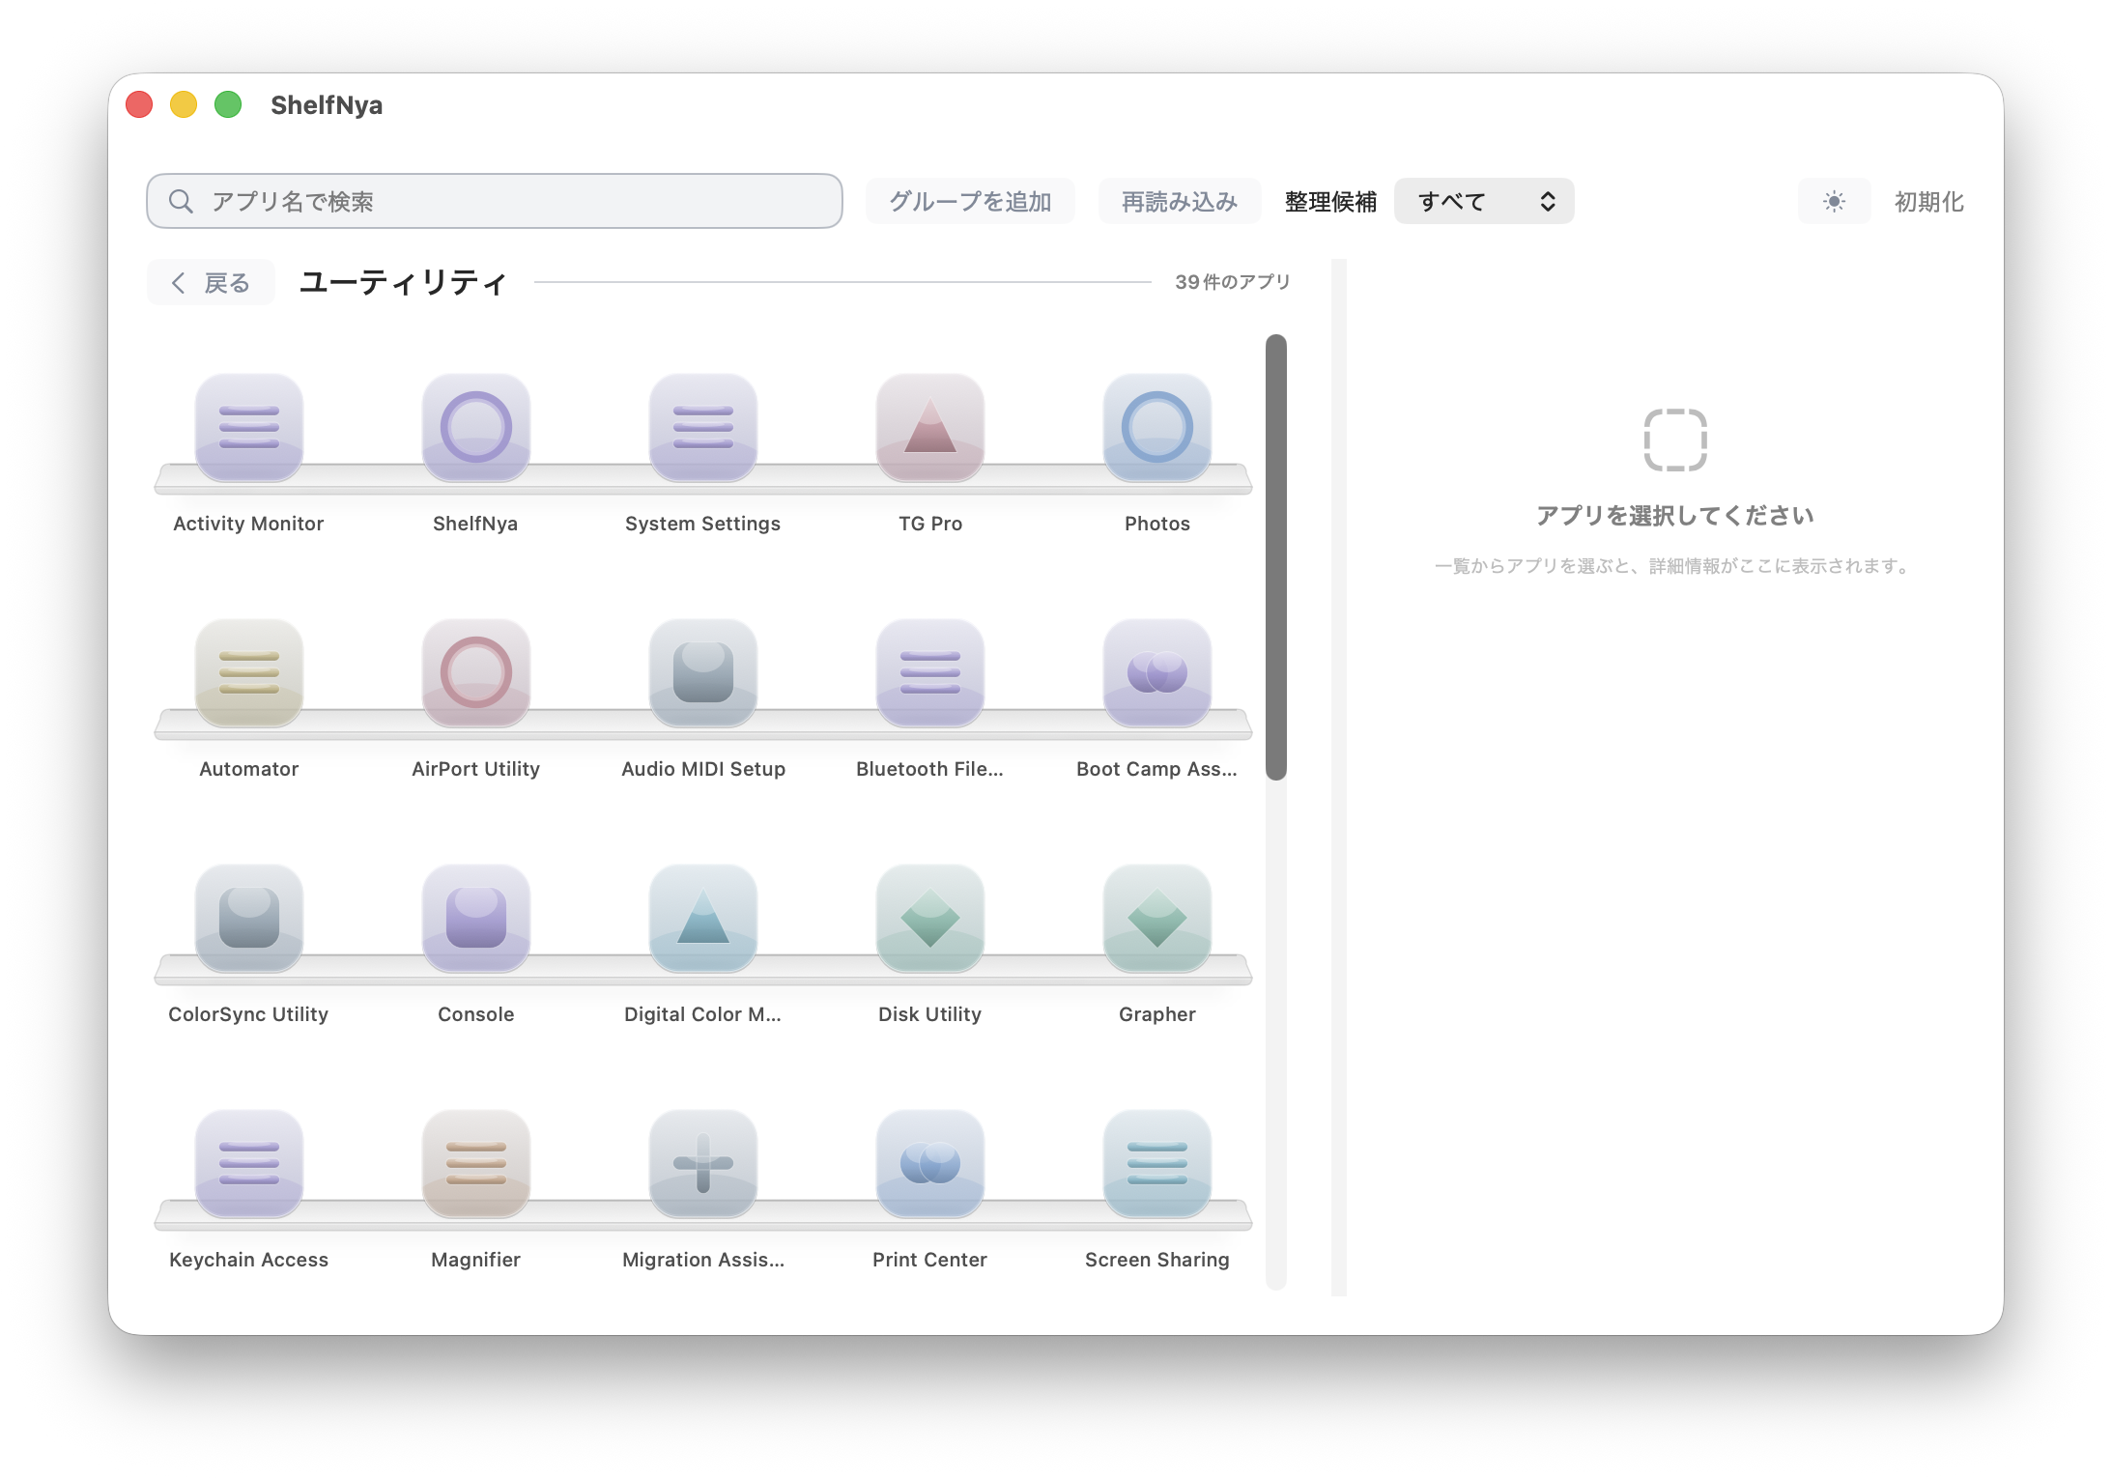Click the 再読み込み reload button
This screenshot has width=2112, height=1478.
click(1179, 201)
